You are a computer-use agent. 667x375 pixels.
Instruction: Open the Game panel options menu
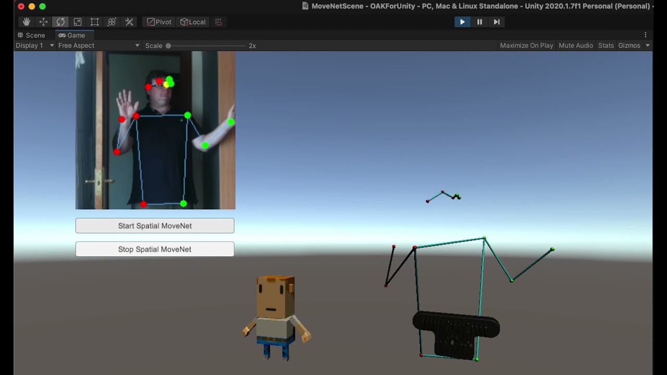pyautogui.click(x=646, y=35)
